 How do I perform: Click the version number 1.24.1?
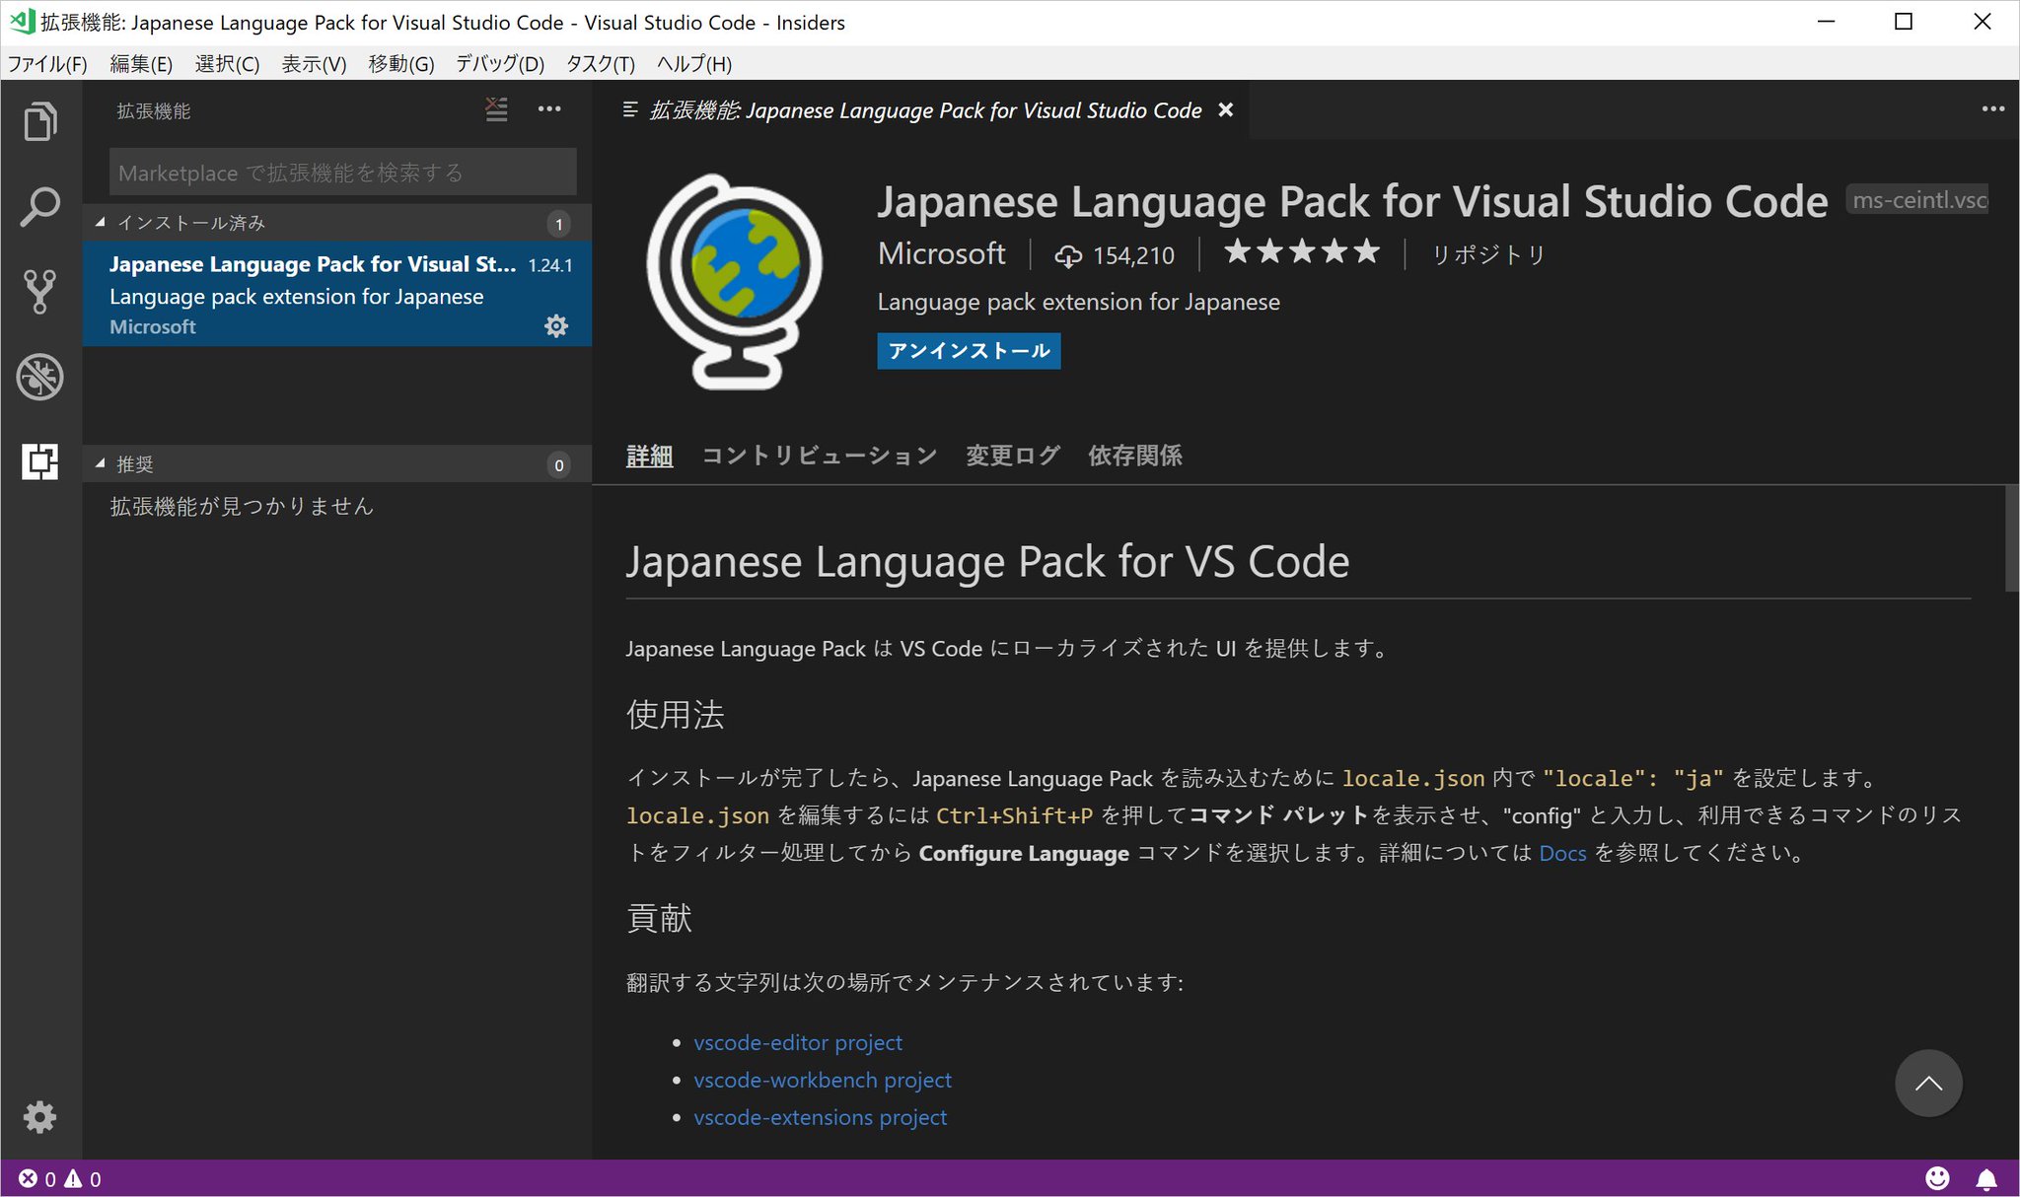click(x=550, y=265)
